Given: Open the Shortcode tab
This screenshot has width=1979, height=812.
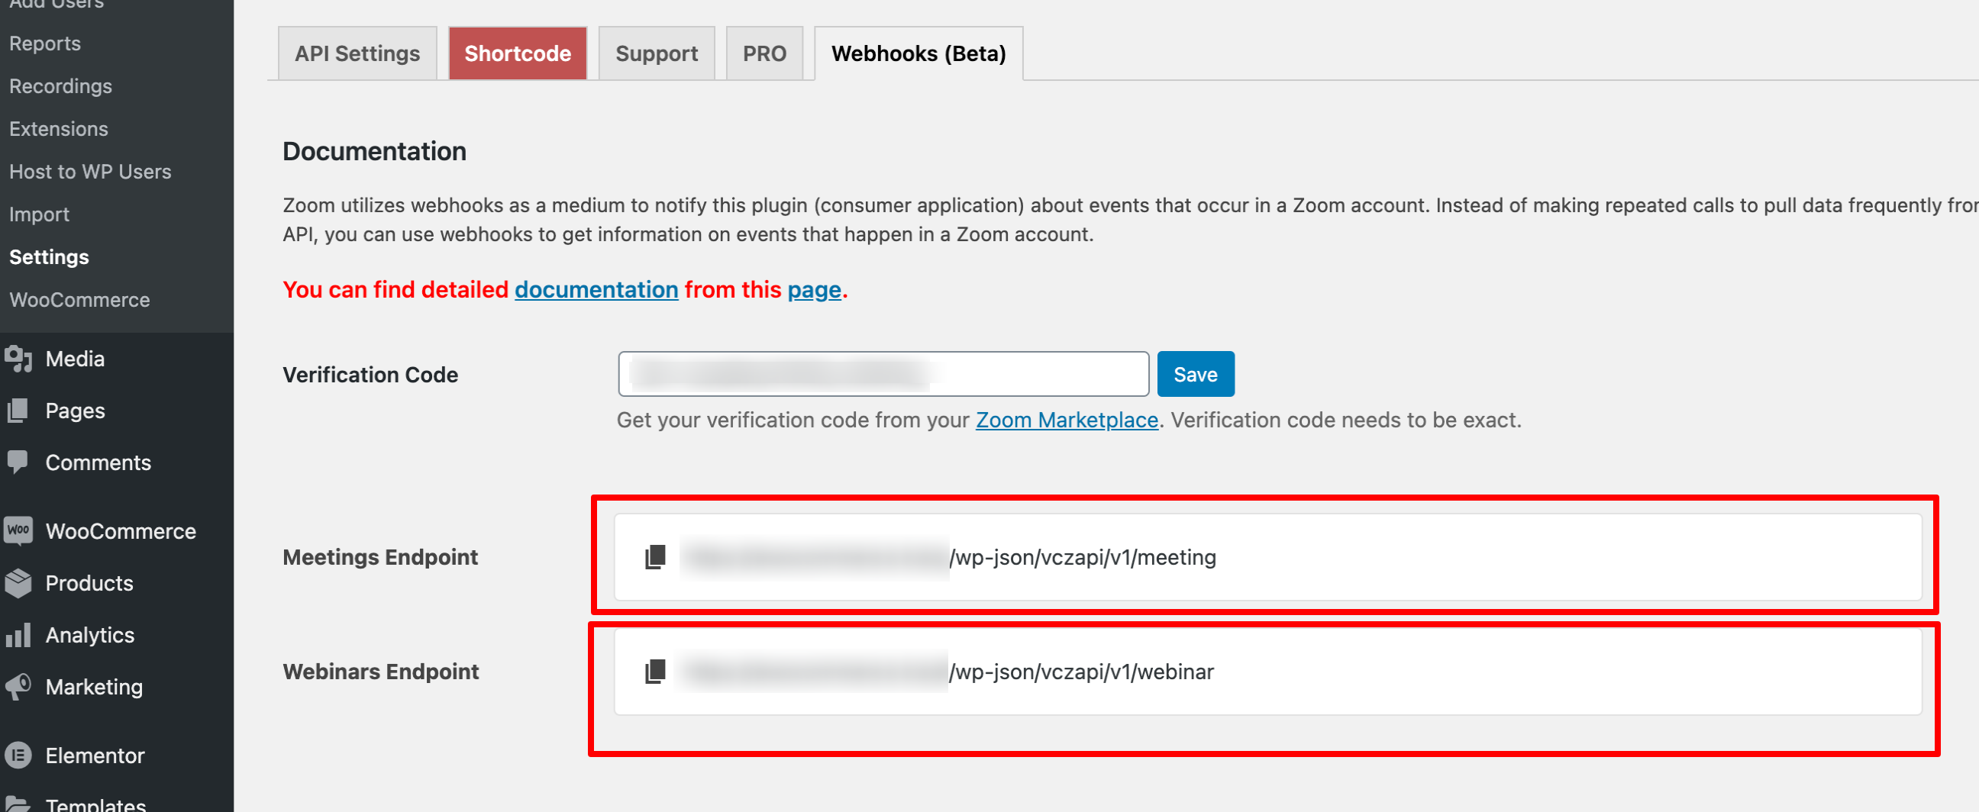Looking at the screenshot, I should [x=518, y=53].
